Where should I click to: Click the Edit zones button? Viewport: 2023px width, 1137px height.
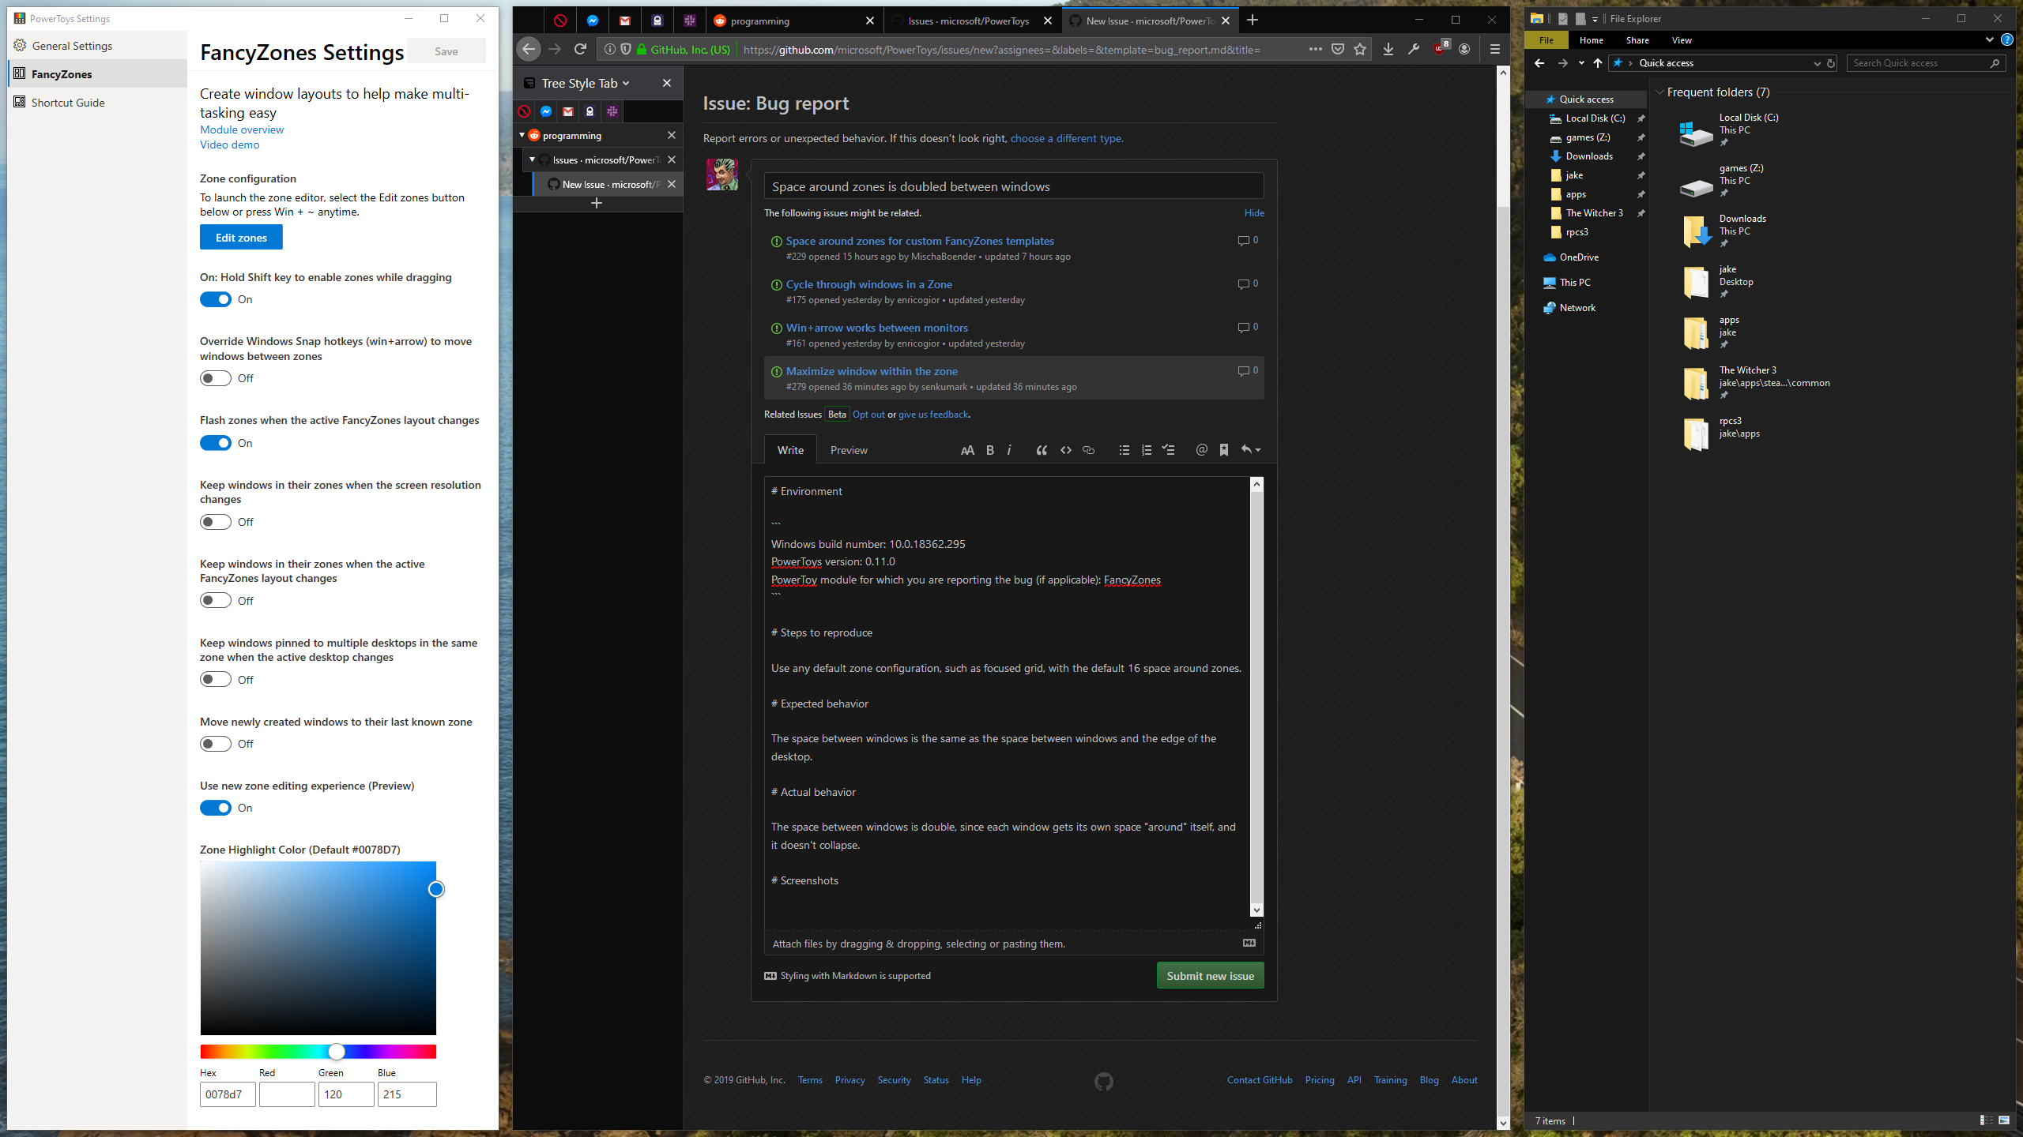[241, 238]
